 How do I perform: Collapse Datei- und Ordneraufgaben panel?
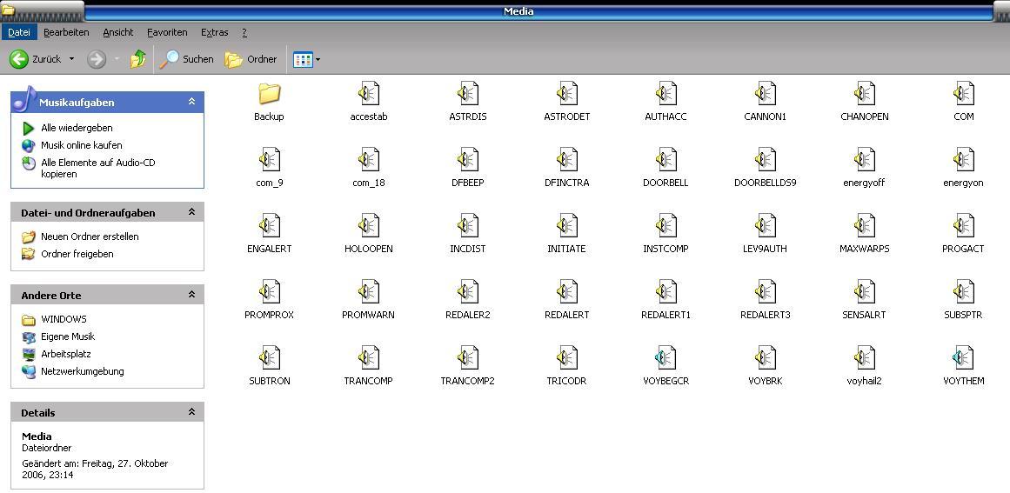[191, 212]
